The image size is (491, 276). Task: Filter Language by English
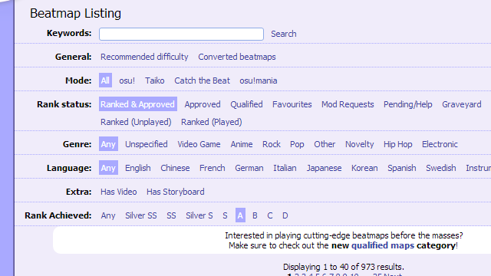(138, 168)
